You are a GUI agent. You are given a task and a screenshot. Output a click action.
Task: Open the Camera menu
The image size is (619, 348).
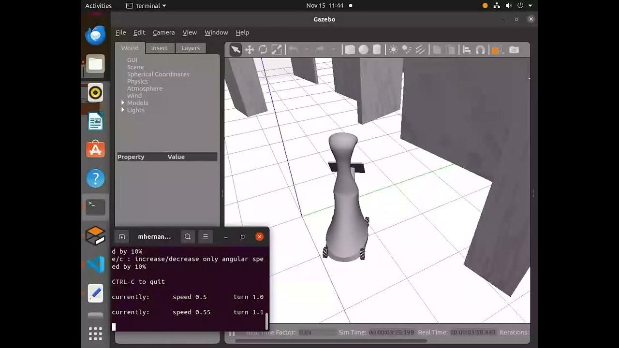[x=164, y=32]
